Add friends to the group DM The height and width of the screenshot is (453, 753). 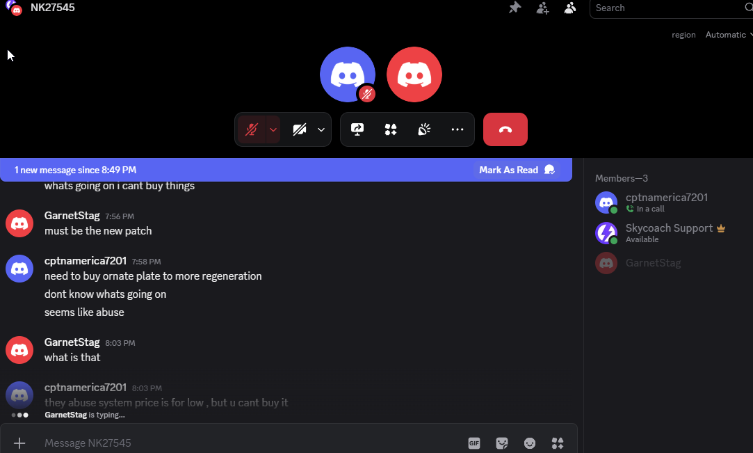(x=542, y=8)
